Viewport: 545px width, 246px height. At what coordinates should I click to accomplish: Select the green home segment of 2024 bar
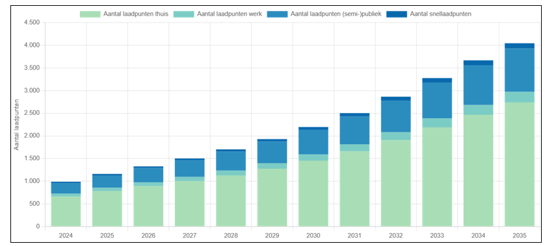(66, 212)
